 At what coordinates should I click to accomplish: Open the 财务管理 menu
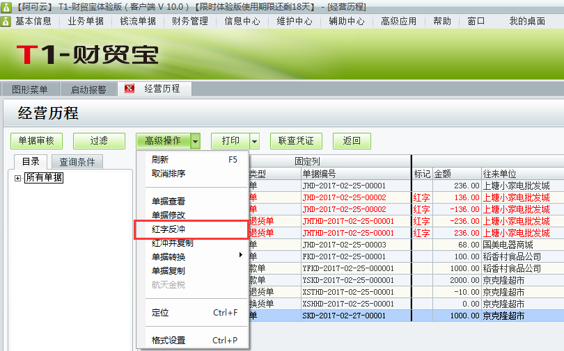tap(190, 21)
